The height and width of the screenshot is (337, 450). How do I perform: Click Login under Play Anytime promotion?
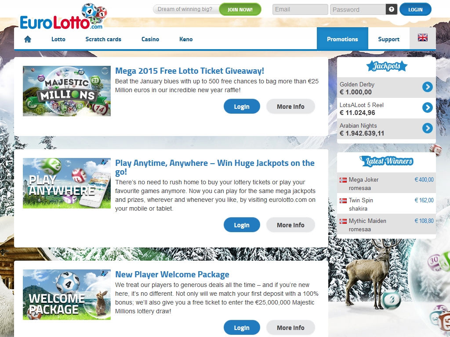pos(242,225)
